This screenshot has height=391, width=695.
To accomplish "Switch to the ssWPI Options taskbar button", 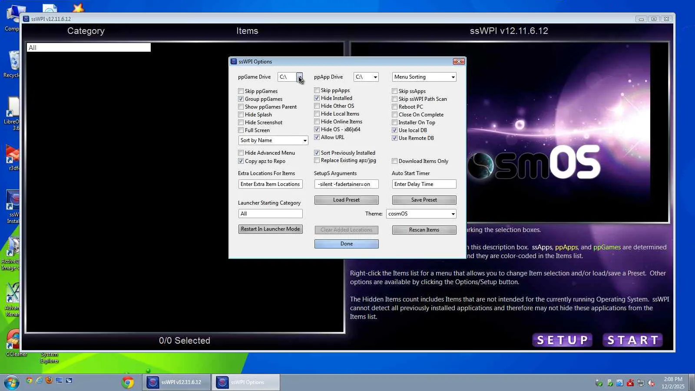I will 246,382.
